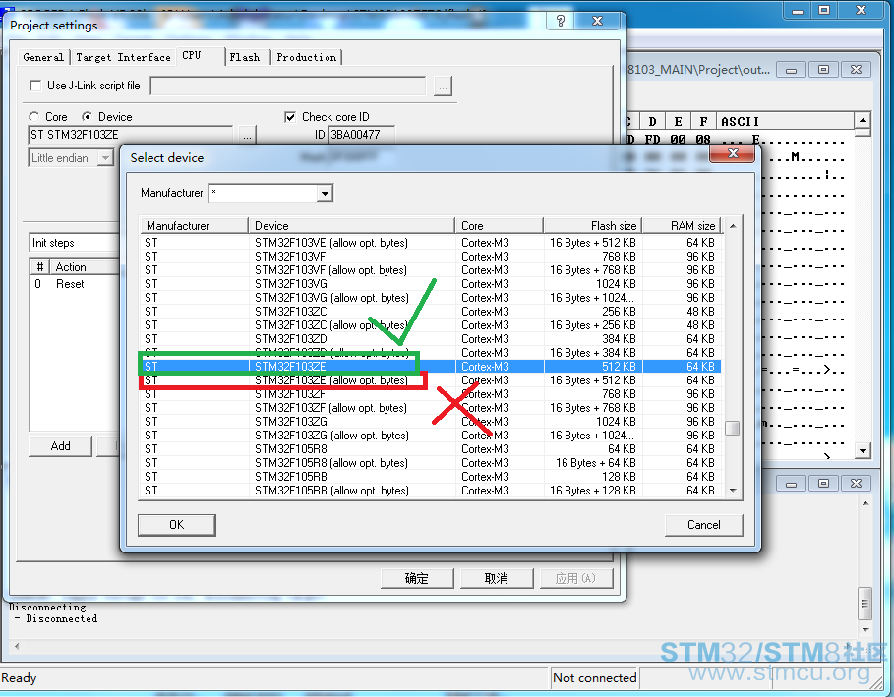Viewport: 894px width, 697px height.
Task: Maximize the lower-right child window
Action: point(823,484)
